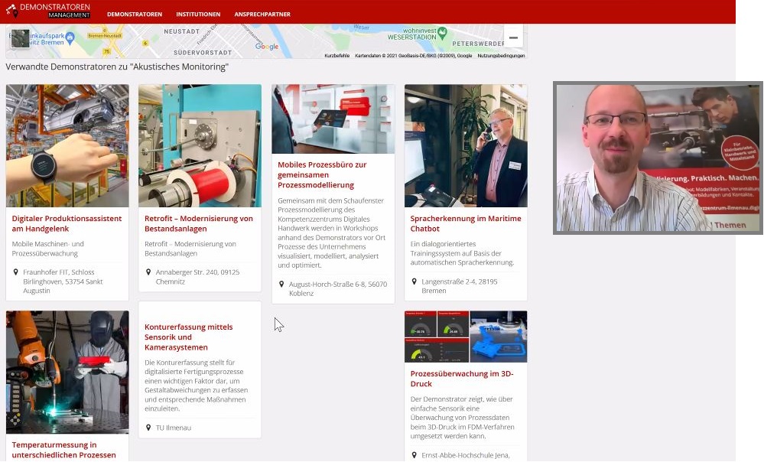Click the 3D printing dashboard thumbnail
The height and width of the screenshot is (462, 764).
click(466, 337)
